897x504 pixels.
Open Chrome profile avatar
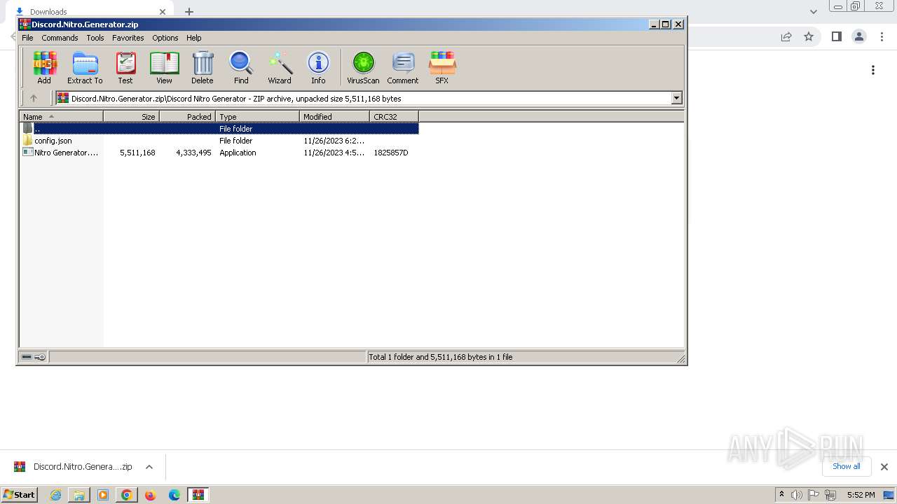point(859,36)
